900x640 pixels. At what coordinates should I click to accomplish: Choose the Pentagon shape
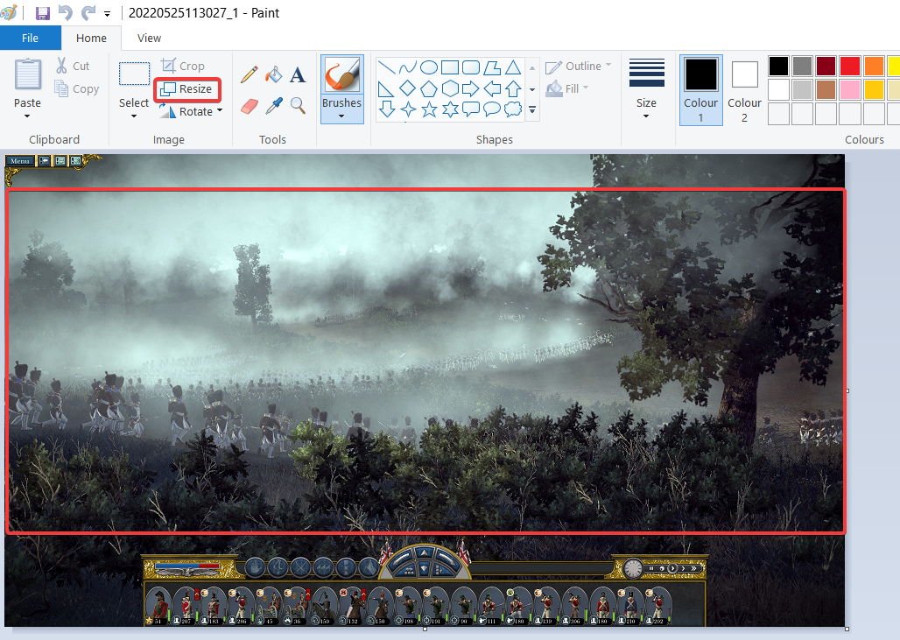point(429,89)
